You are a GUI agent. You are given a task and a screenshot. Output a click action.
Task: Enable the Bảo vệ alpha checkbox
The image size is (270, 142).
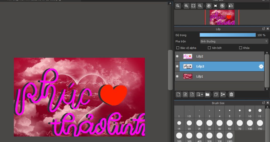178,48
